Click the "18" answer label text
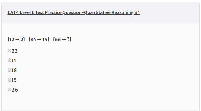Viewport: 201px width, 111px height. 14,71
